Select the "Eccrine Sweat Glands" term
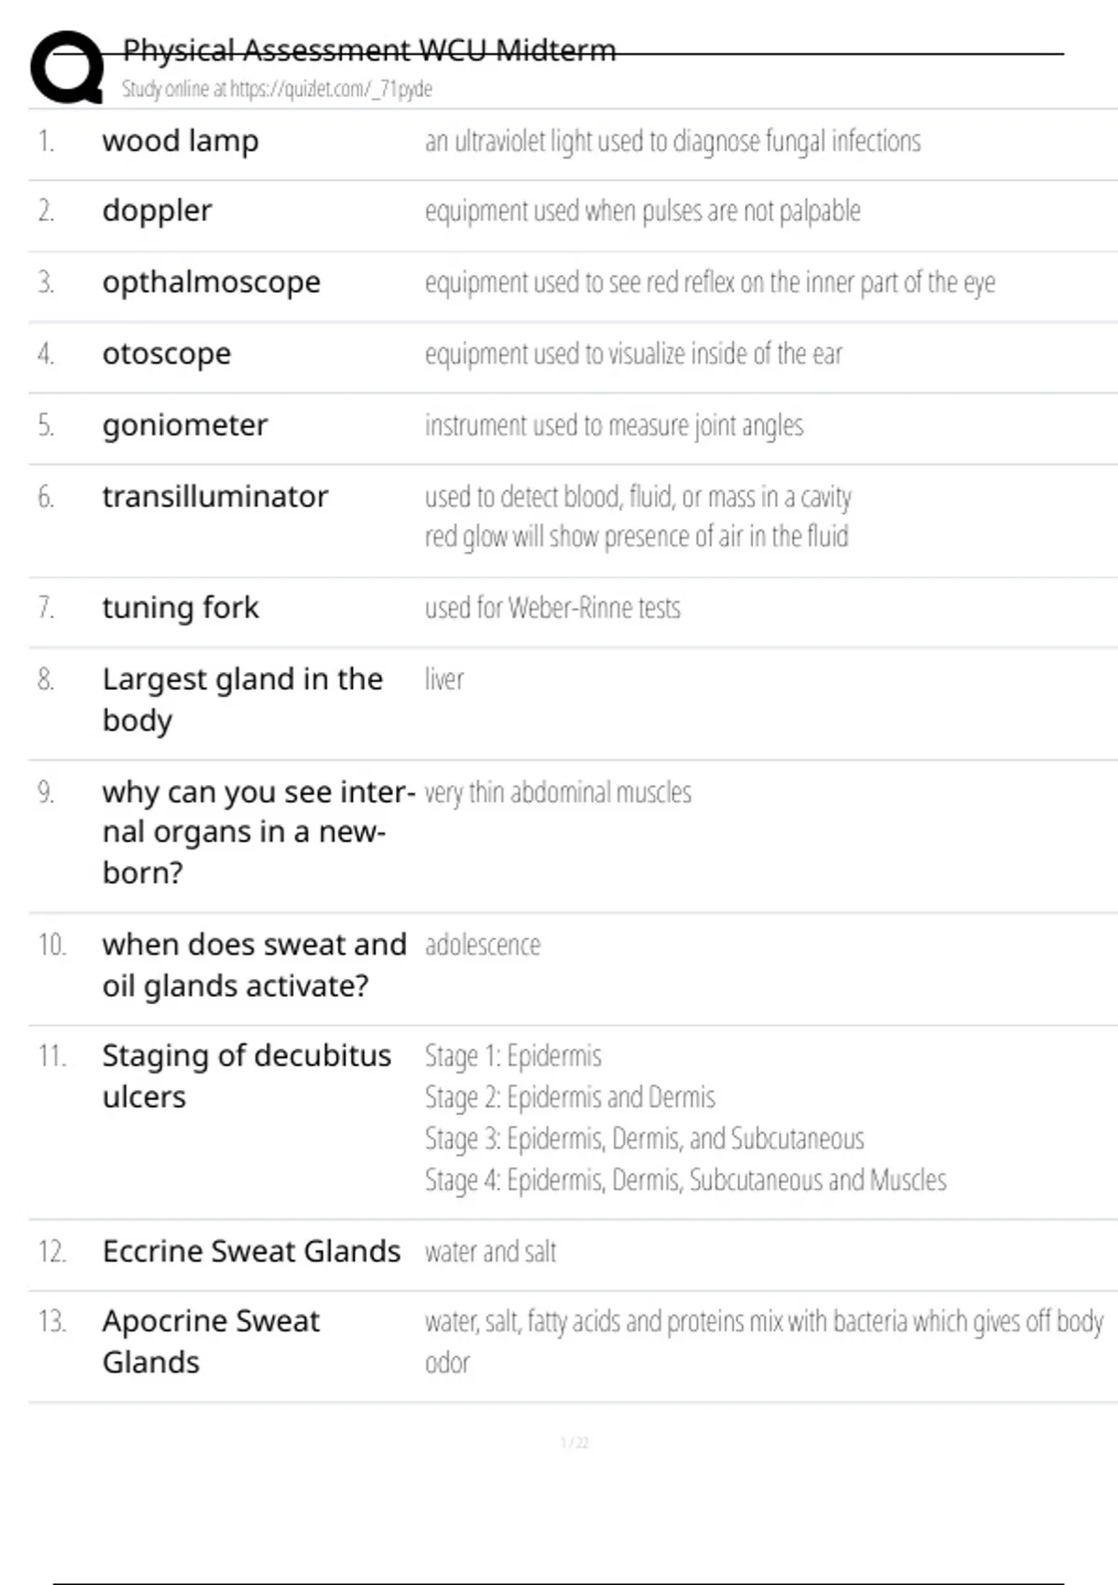The height and width of the screenshot is (1585, 1118). (x=252, y=1251)
